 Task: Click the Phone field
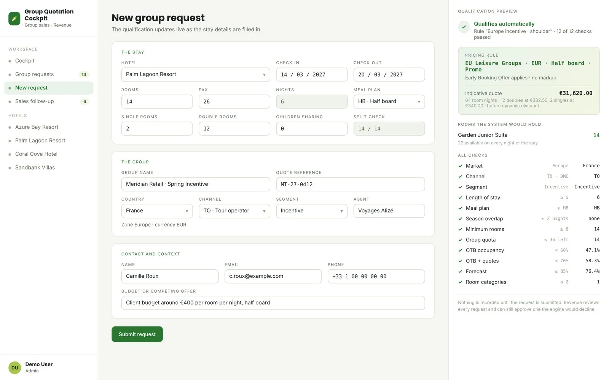pyautogui.click(x=376, y=276)
